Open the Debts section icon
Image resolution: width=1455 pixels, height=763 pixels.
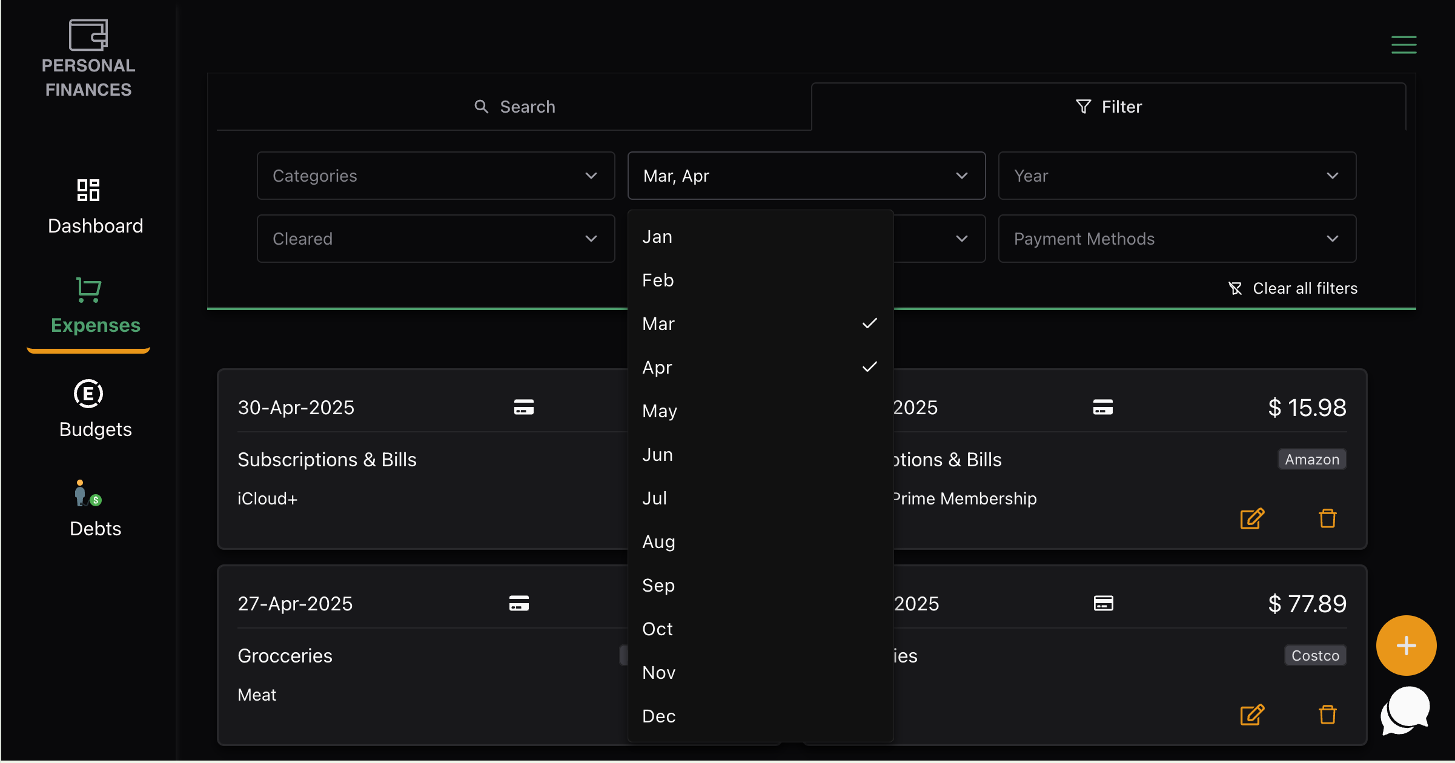pos(88,494)
